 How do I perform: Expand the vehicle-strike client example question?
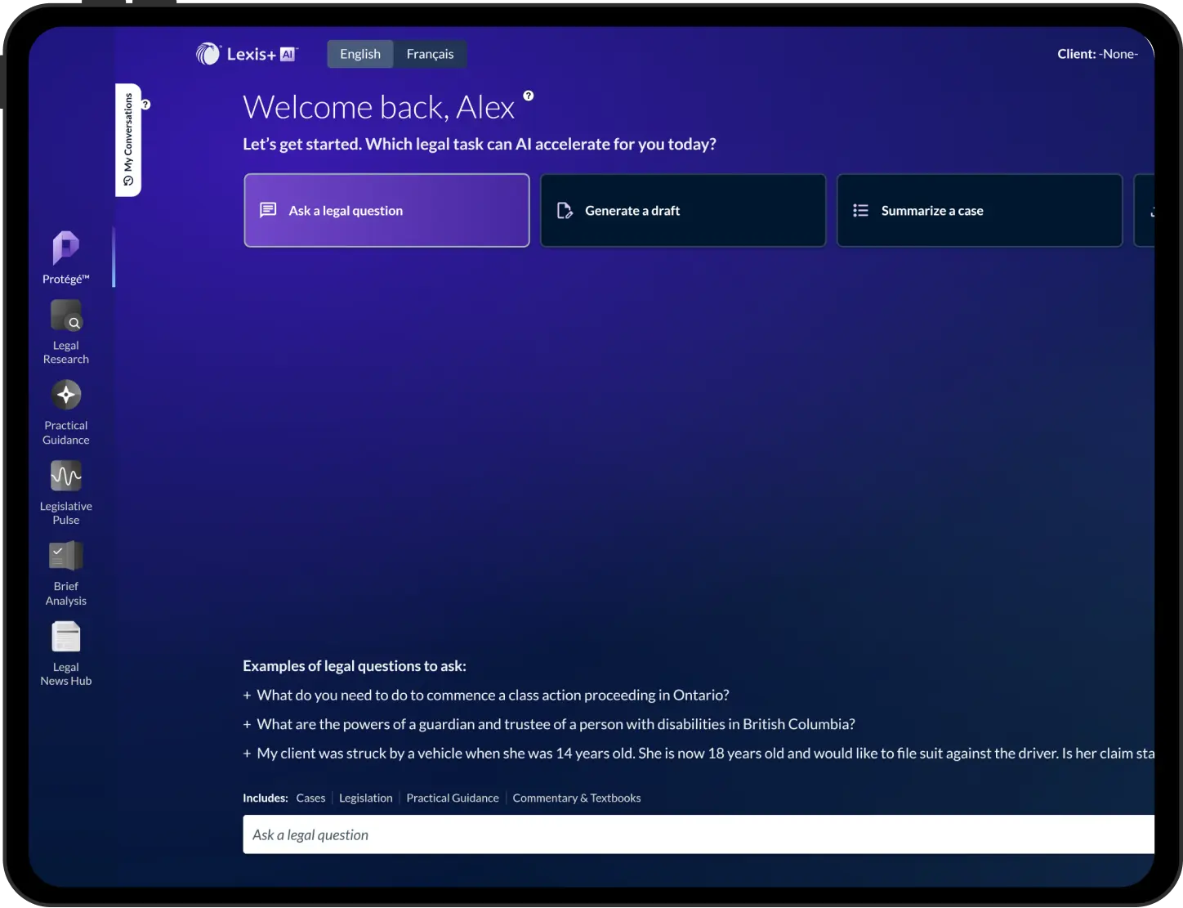pyautogui.click(x=703, y=754)
